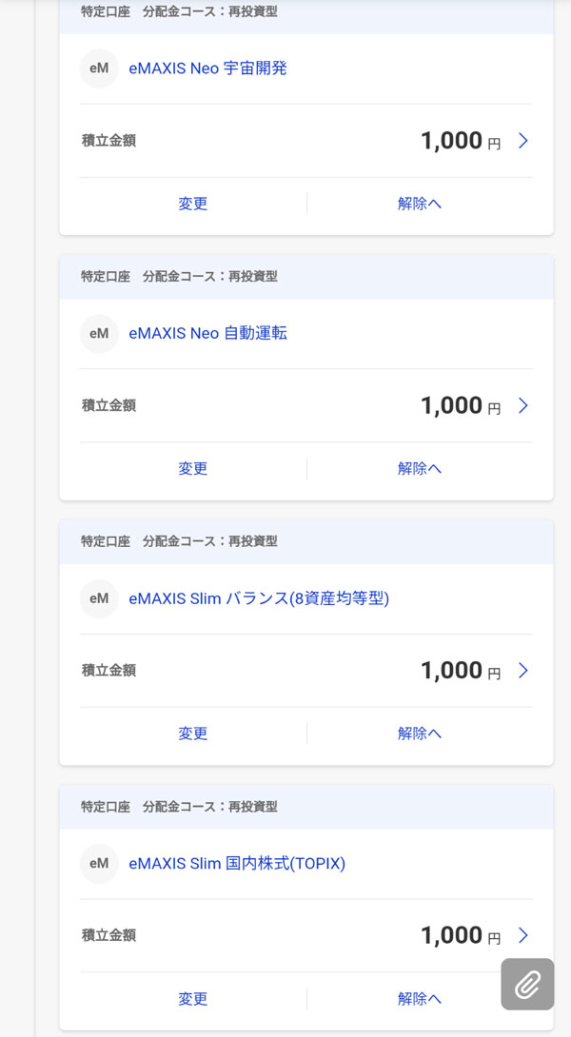Open the eMAXIS Neo 自動運転 fund link
The height and width of the screenshot is (1037, 571).
click(x=207, y=334)
